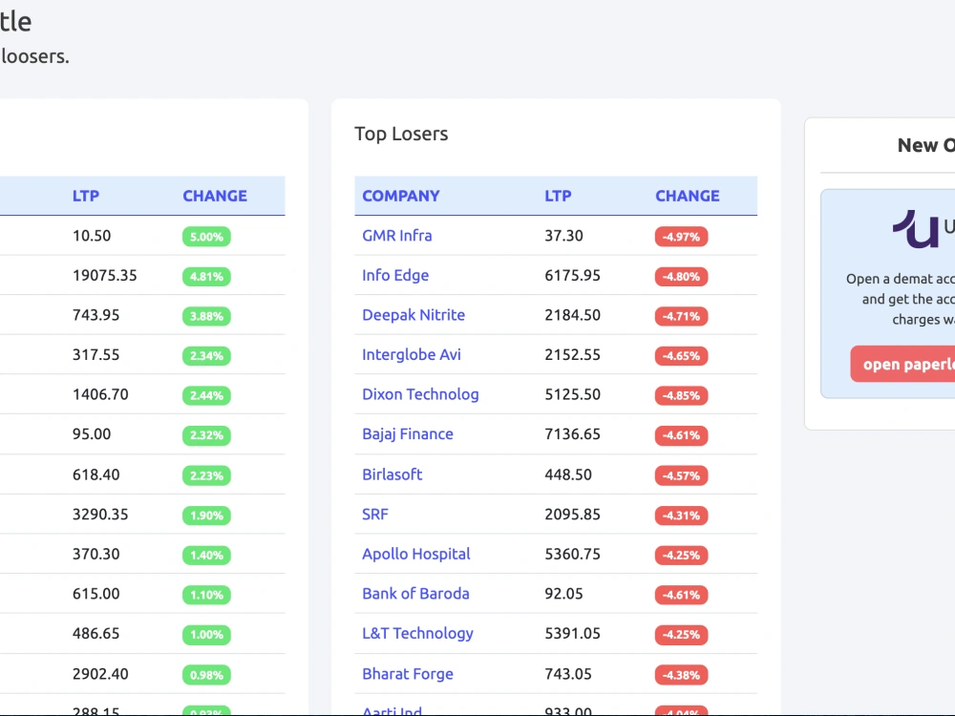The image size is (955, 716).
Task: Click the 1.00% gain badge
Action: point(206,635)
